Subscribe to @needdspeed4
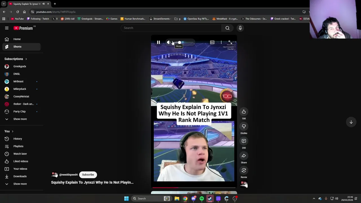This screenshot has width=361, height=203. [88, 175]
